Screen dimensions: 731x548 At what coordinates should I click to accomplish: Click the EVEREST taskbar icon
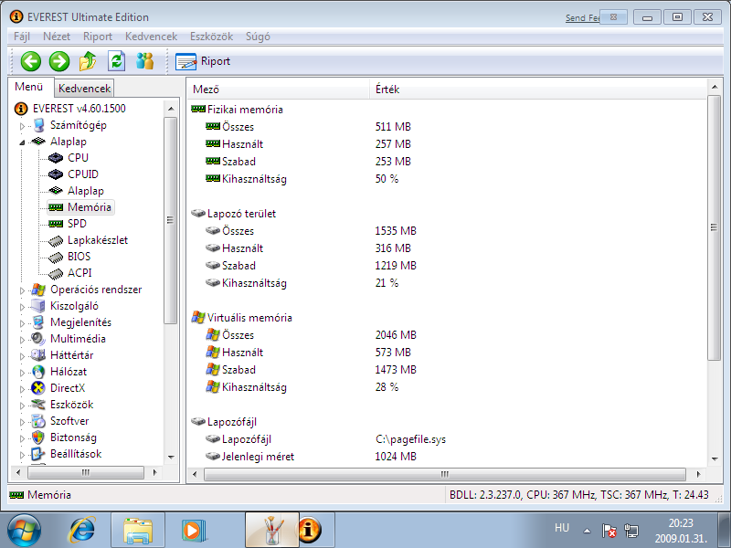[310, 530]
